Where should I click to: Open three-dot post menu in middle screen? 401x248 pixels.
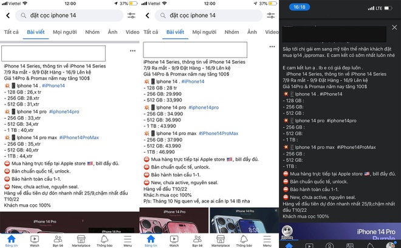pyautogui.click(x=272, y=47)
